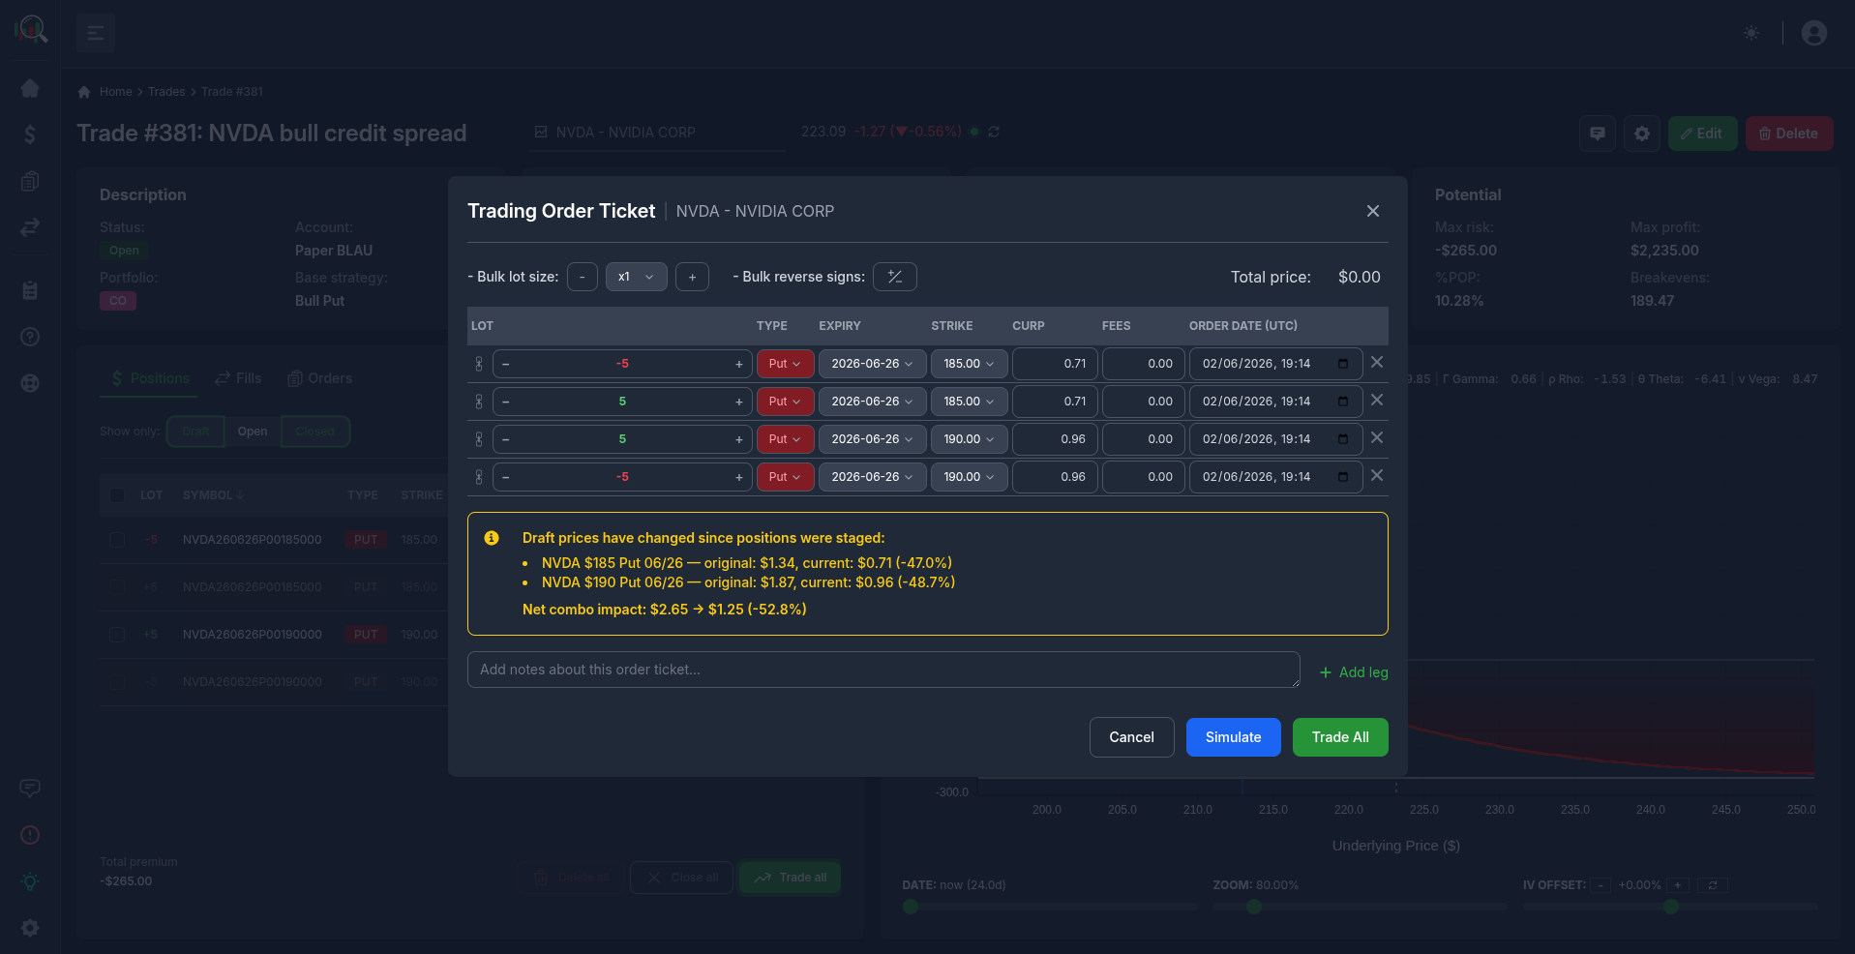The image size is (1855, 954).
Task: Open the 185.00 strike dropdown in the first leg
Action: tap(969, 364)
